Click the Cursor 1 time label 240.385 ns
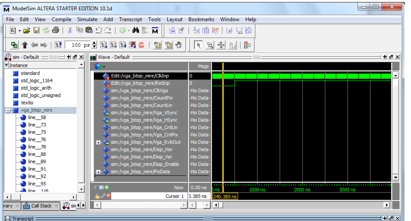 pos(225,197)
